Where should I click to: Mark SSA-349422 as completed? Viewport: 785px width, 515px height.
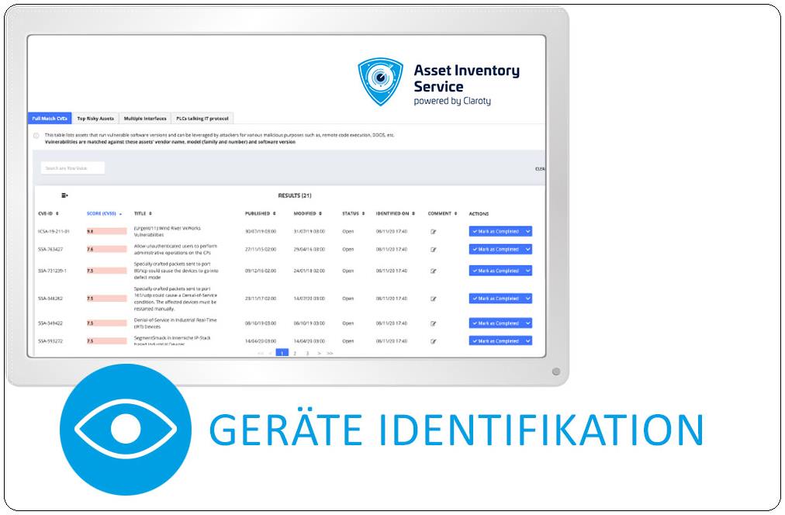496,323
